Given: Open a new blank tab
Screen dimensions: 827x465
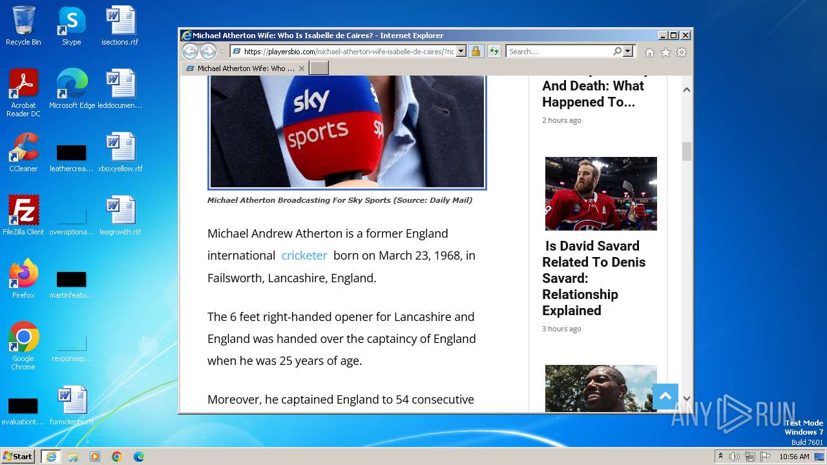Looking at the screenshot, I should 319,68.
